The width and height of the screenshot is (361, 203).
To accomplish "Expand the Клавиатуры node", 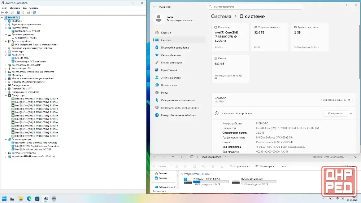I will coord(6,52).
